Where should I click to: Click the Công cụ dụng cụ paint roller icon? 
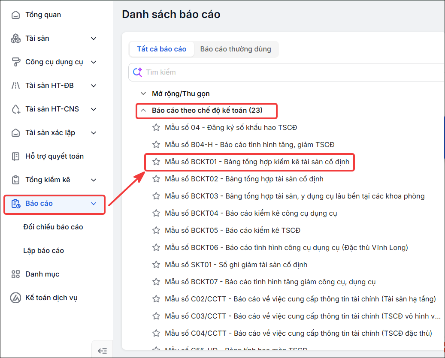(x=15, y=62)
